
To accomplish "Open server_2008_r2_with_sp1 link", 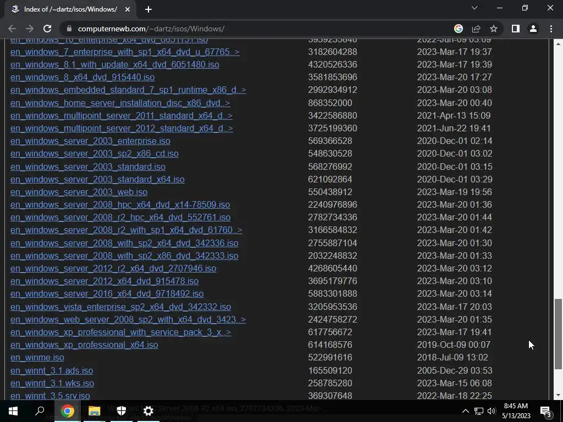I will (x=126, y=230).
